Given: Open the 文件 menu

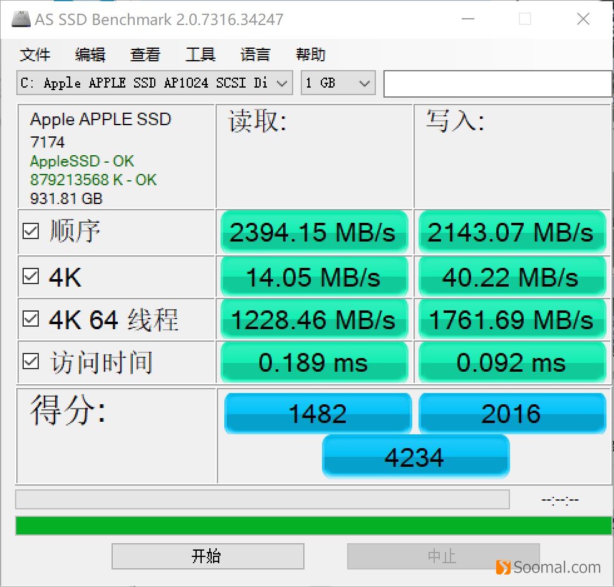Looking at the screenshot, I should 36,55.
